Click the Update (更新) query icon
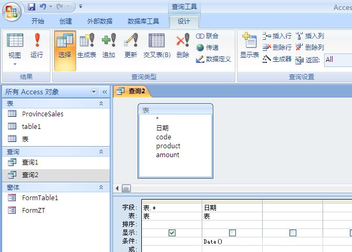 click(x=131, y=46)
